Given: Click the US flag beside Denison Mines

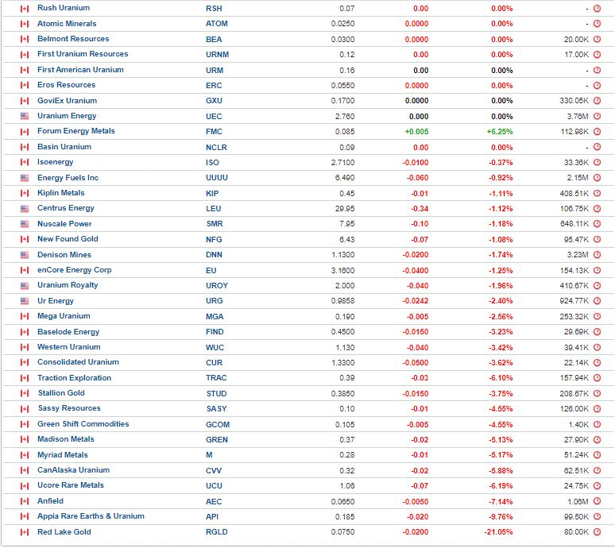Looking at the screenshot, I should (25, 255).
